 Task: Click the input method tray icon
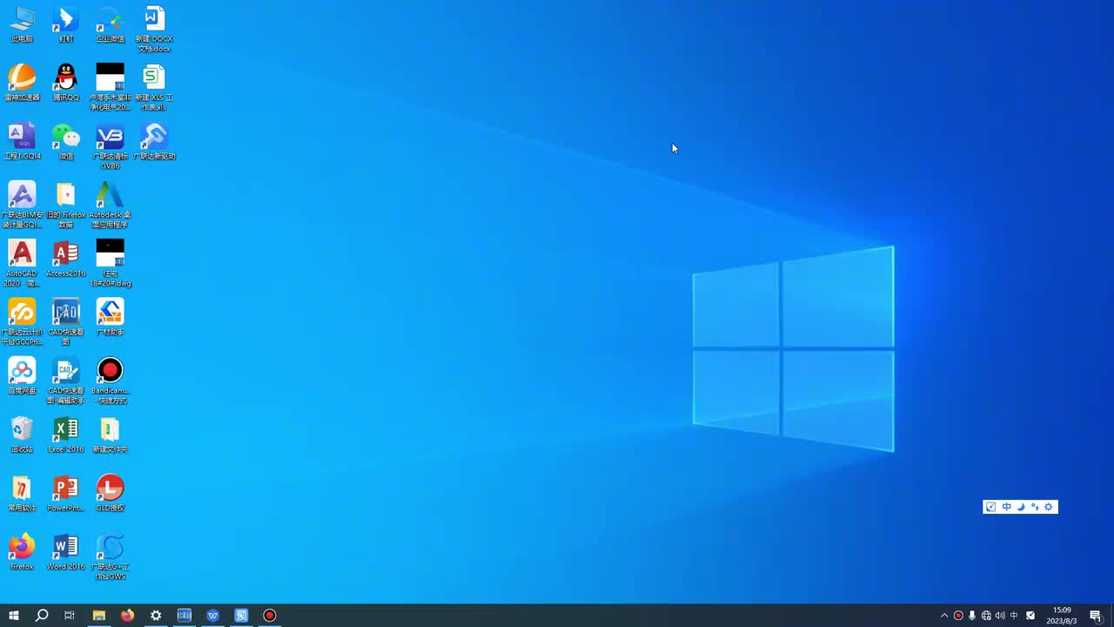[1030, 616]
